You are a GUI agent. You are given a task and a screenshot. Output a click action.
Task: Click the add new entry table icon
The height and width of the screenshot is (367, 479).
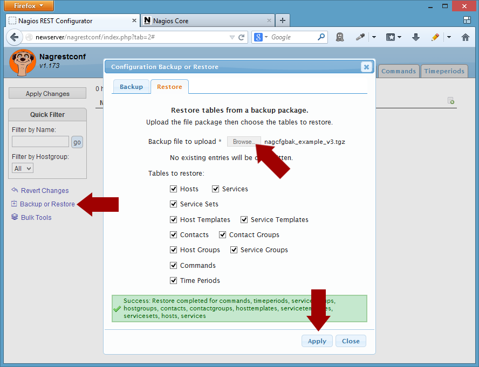click(450, 100)
